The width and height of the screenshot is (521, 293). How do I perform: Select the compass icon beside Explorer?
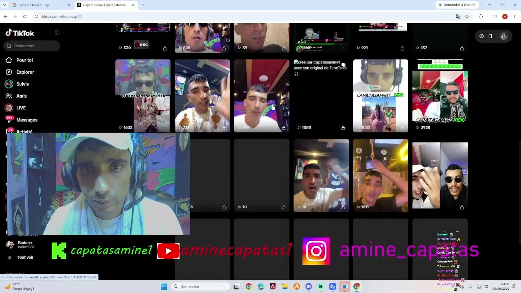click(9, 72)
